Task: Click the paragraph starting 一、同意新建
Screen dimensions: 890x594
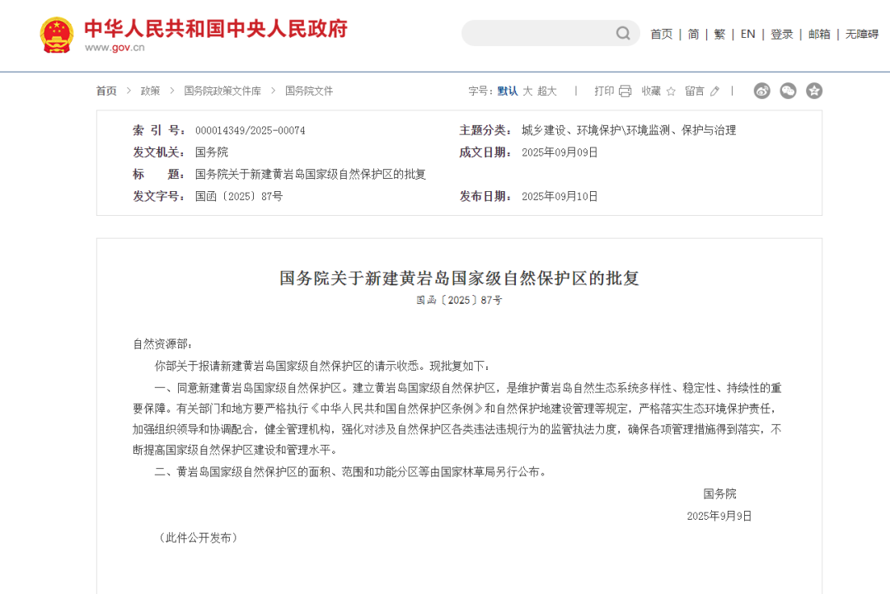Action: coord(457,419)
